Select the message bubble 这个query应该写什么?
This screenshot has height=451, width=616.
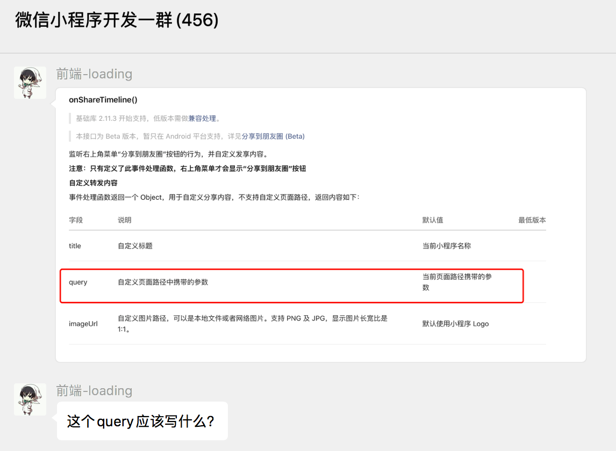[x=142, y=421]
